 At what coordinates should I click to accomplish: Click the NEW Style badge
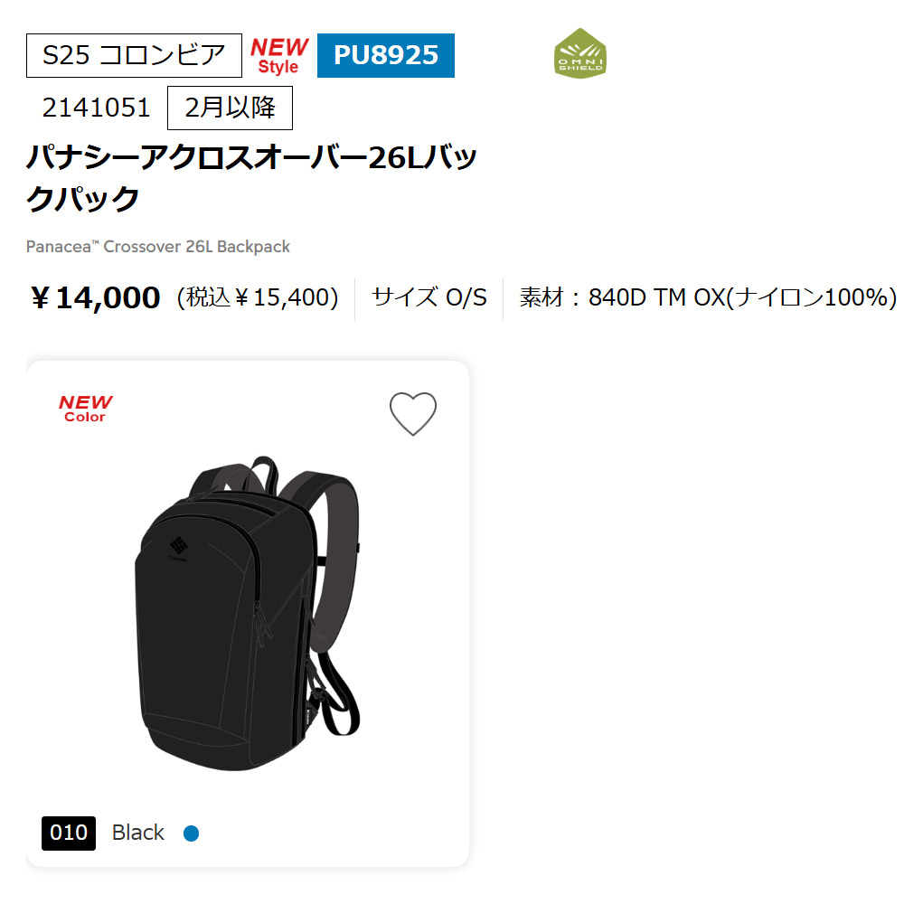pos(279,55)
